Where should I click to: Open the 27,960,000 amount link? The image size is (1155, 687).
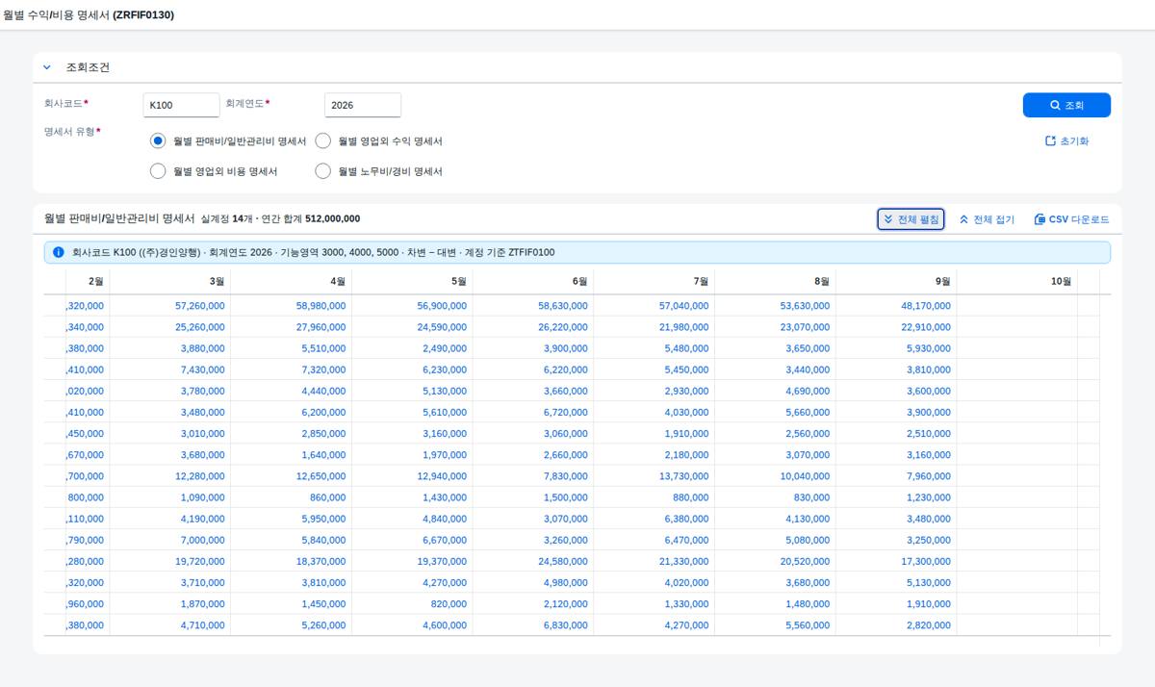(x=321, y=327)
